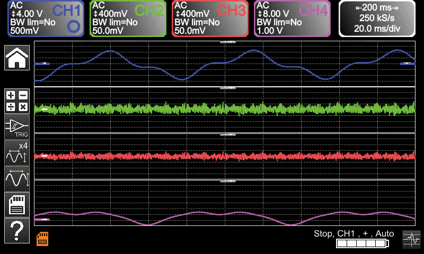Click the trigger level marker at right of CH1
Screen dimensions: 424x254
pos(407,63)
